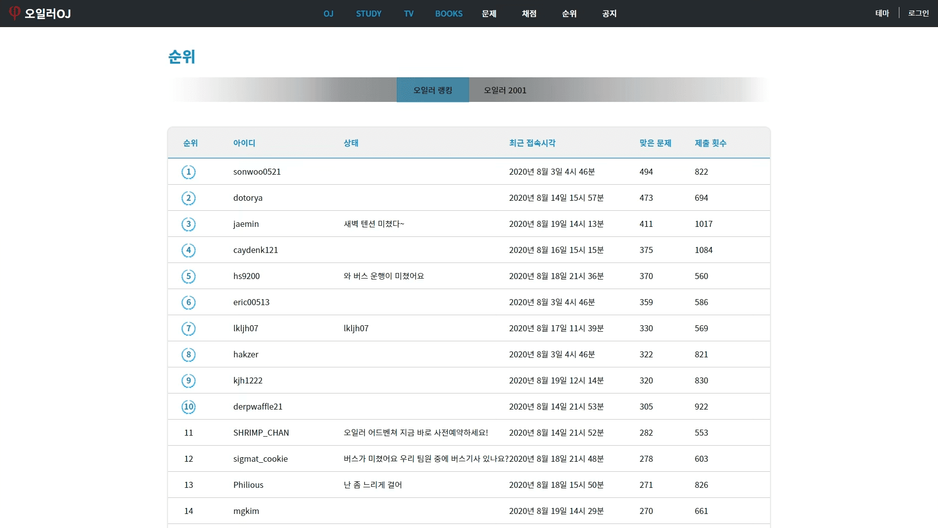Click the rank 6 badge icon
938x528 pixels.
tap(189, 303)
